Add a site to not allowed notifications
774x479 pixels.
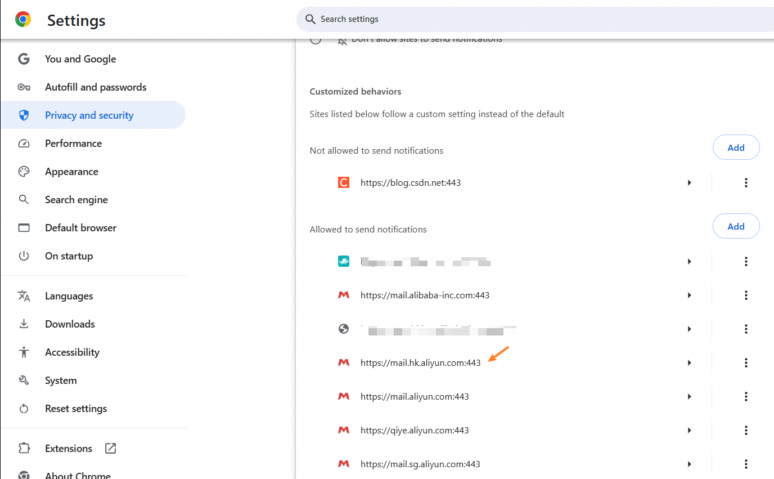[x=736, y=147]
